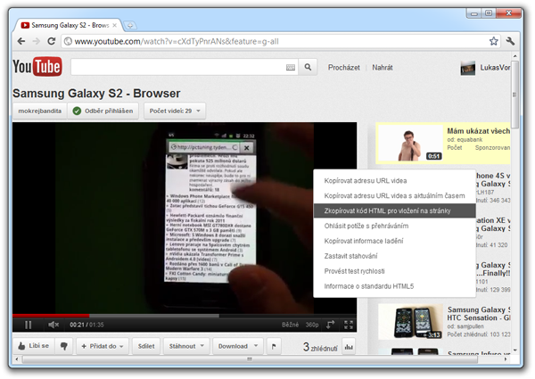Screen dimensions: 535x379
Task: Change video quality from 360p
Action: [312, 325]
